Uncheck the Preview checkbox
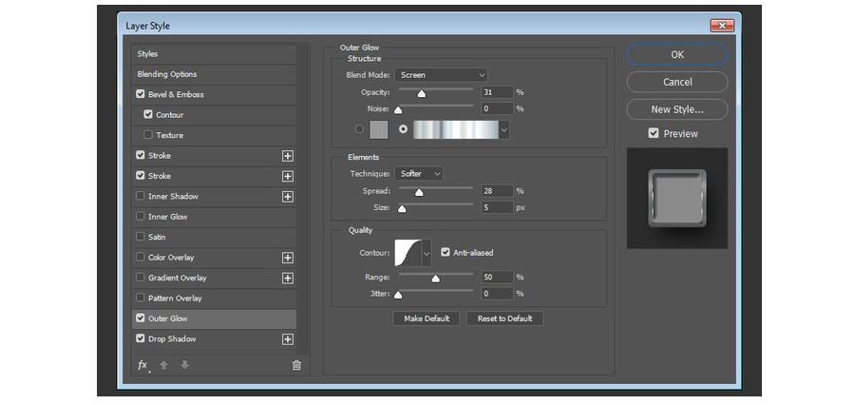 654,134
